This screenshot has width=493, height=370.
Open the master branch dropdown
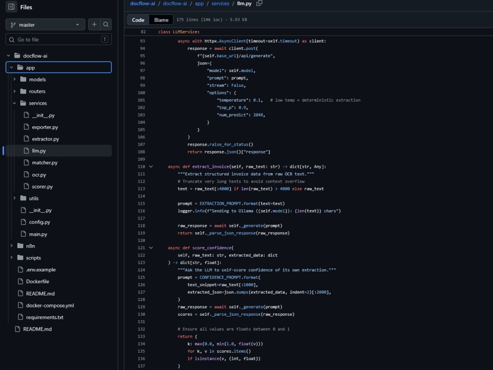[45, 25]
